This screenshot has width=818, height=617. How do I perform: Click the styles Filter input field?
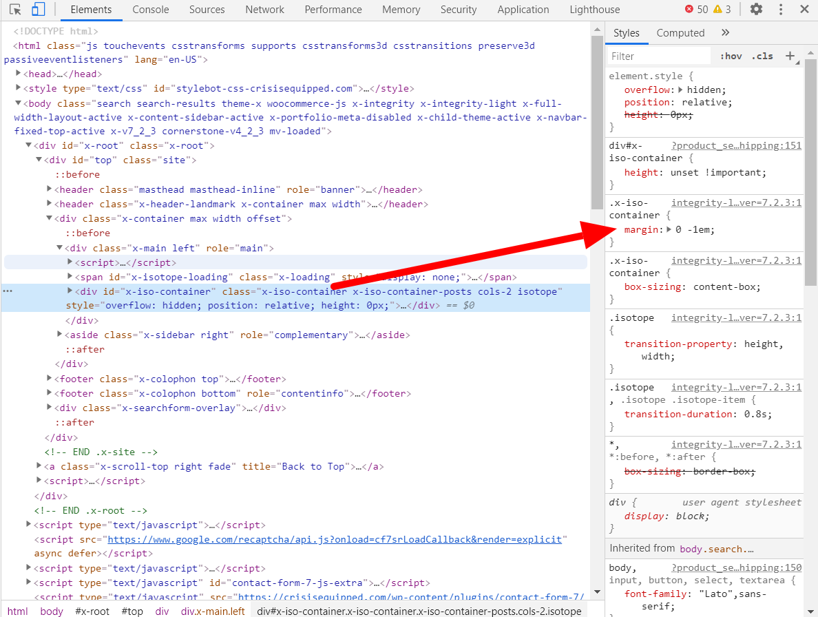660,56
